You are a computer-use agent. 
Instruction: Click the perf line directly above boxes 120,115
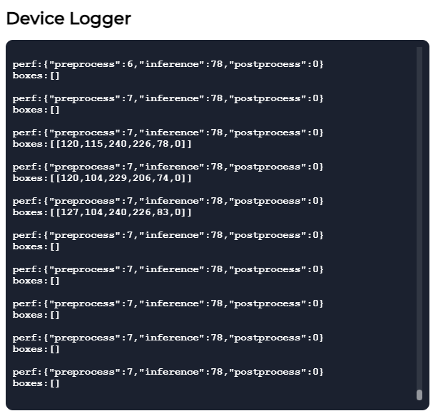click(168, 132)
